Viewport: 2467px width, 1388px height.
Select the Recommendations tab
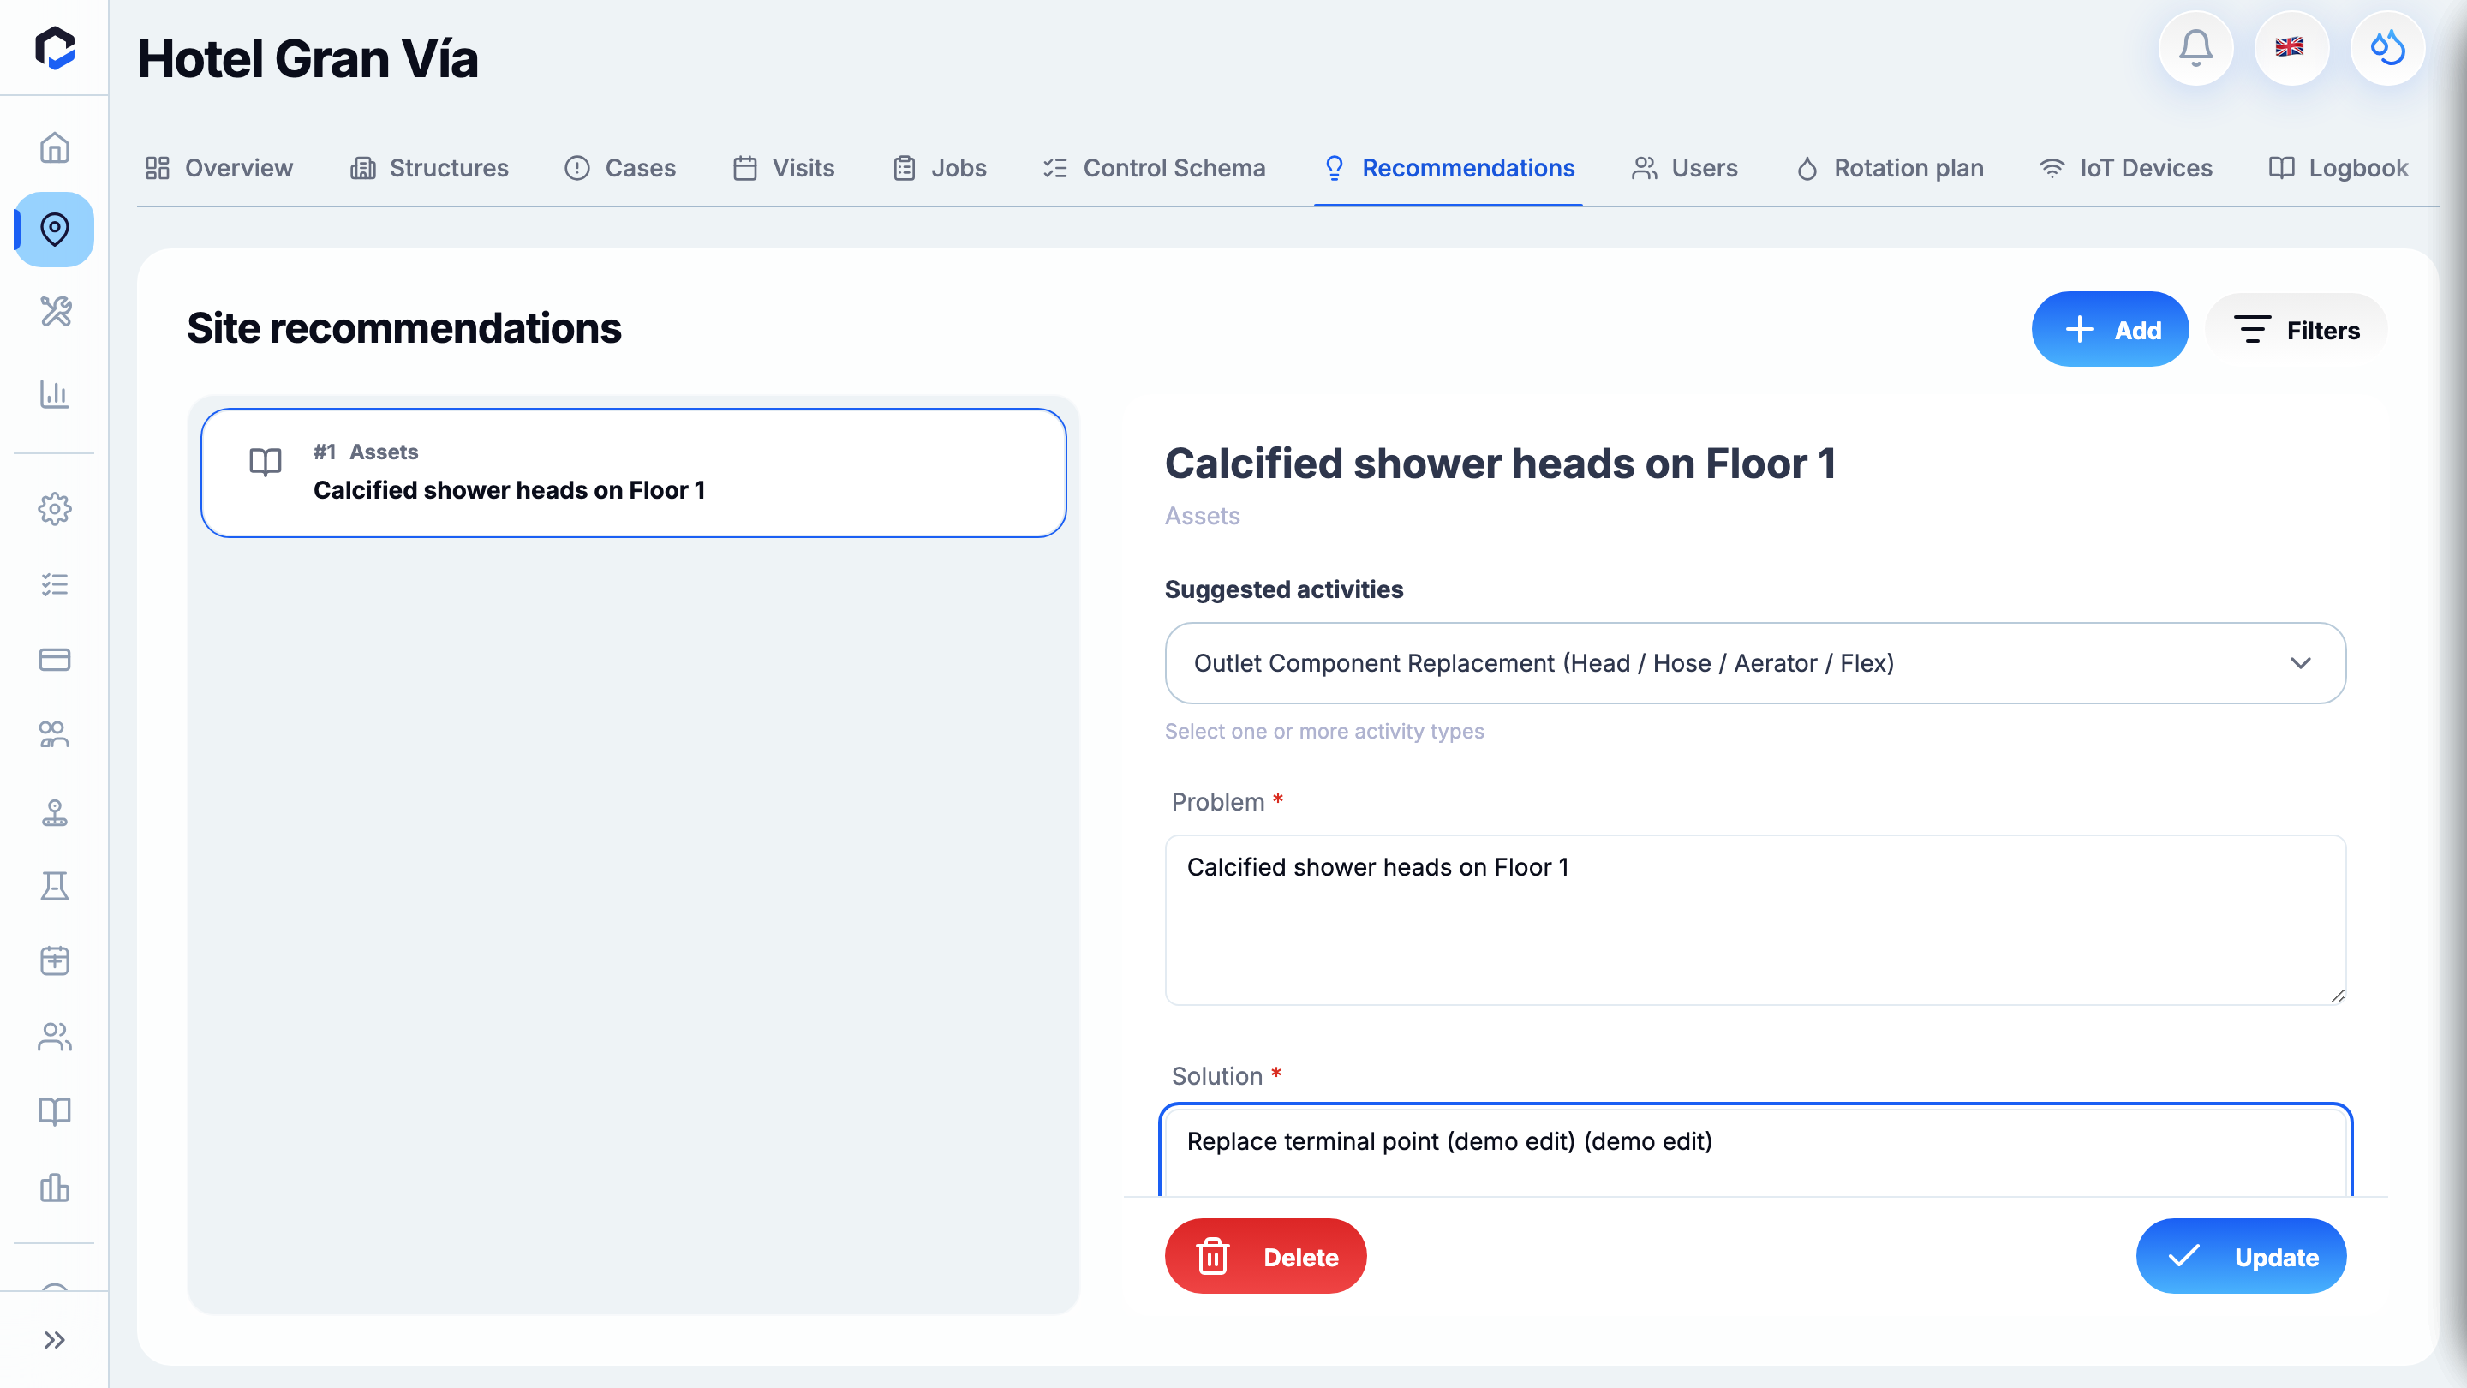[1448, 168]
